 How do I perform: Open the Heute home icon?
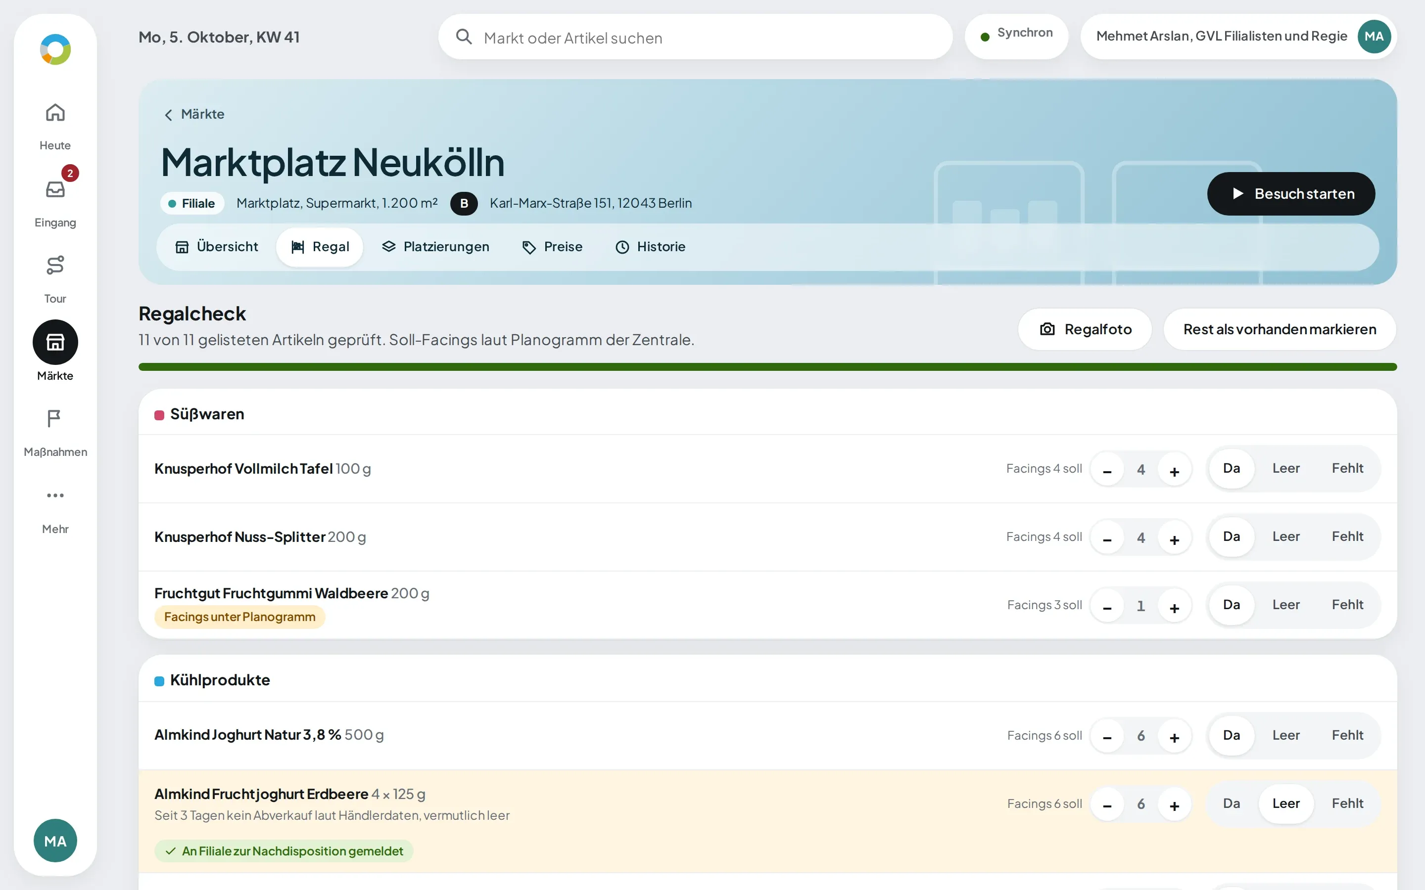point(55,112)
